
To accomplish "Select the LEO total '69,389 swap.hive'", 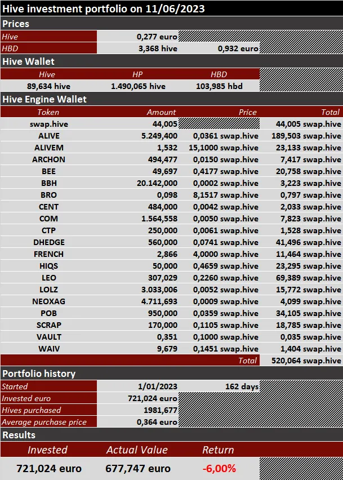I will click(309, 278).
